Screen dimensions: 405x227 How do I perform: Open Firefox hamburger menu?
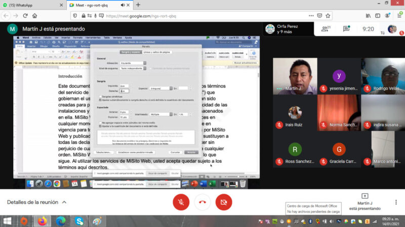click(399, 16)
